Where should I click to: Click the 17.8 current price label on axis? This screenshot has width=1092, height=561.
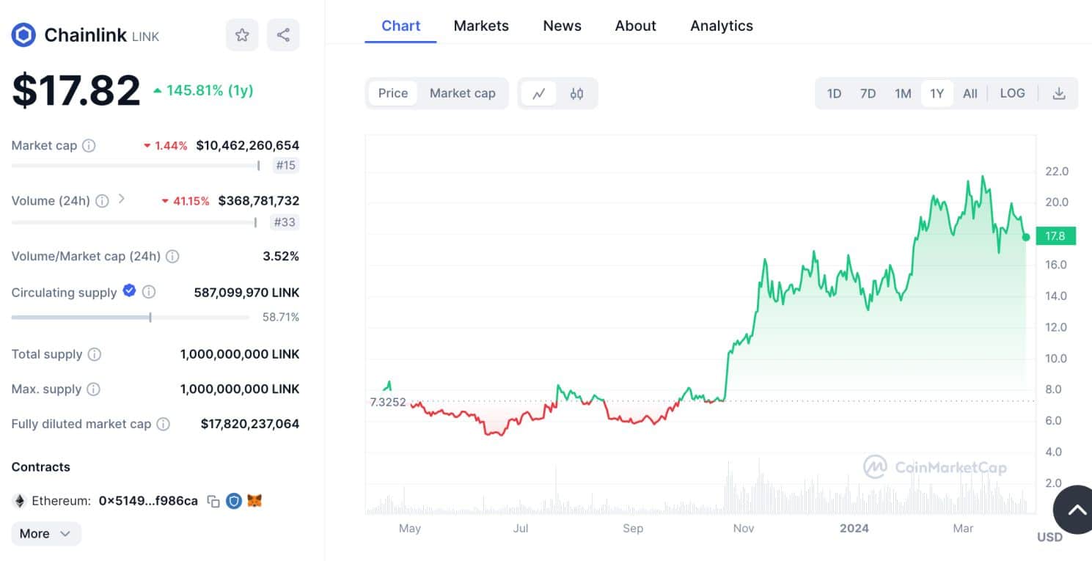1056,235
